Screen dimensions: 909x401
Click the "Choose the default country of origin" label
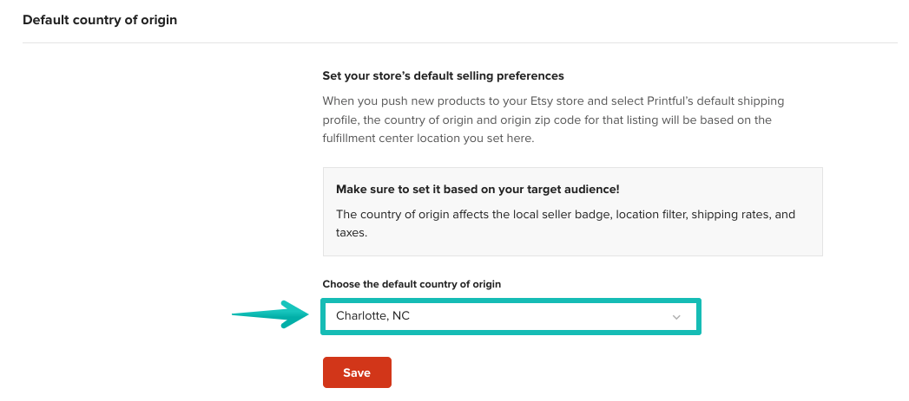click(412, 284)
